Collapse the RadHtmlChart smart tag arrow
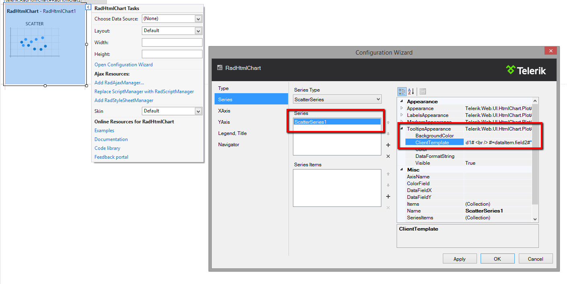This screenshot has width=567, height=284. [88, 7]
